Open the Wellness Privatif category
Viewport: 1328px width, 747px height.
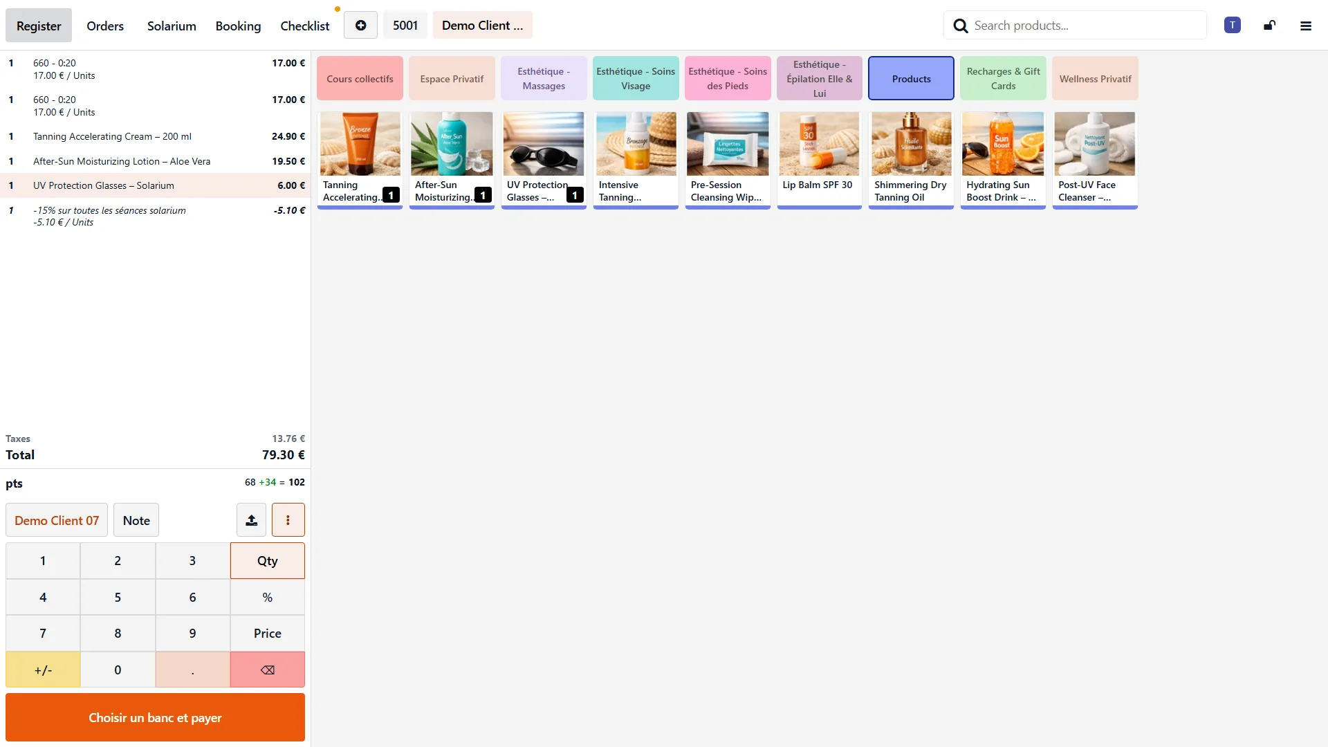tap(1095, 79)
